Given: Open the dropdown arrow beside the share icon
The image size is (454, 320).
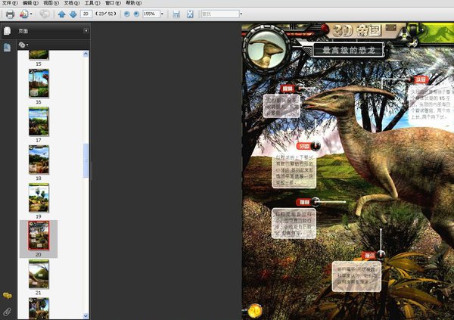Looking at the screenshot, I should coord(31,14).
